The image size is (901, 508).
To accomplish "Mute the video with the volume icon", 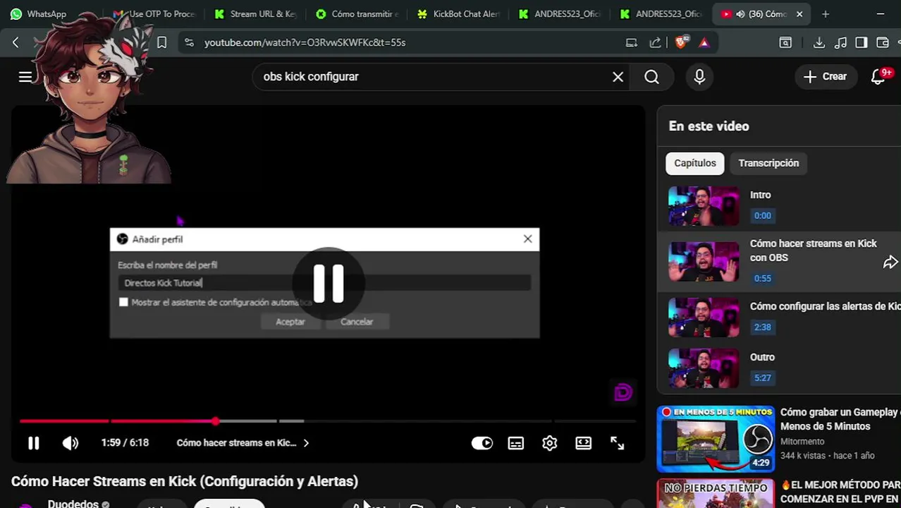I will pos(71,443).
